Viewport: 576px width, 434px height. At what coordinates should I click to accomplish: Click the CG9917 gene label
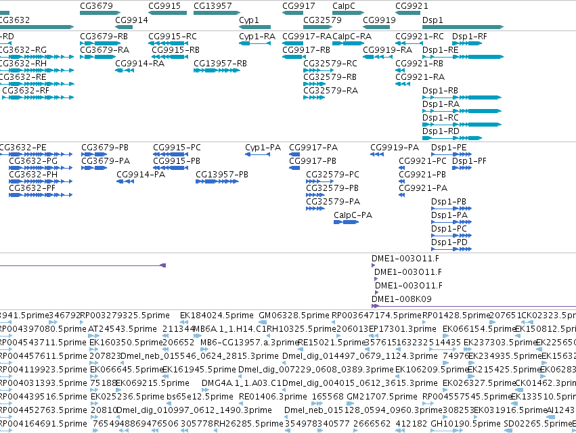click(x=298, y=6)
